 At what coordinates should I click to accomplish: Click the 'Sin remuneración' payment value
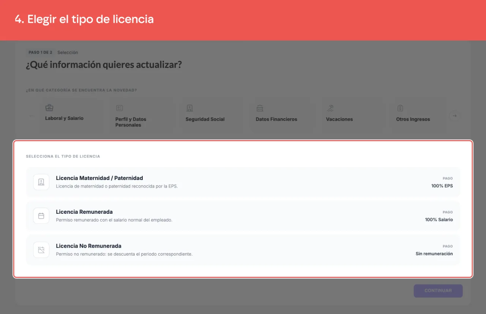434,254
